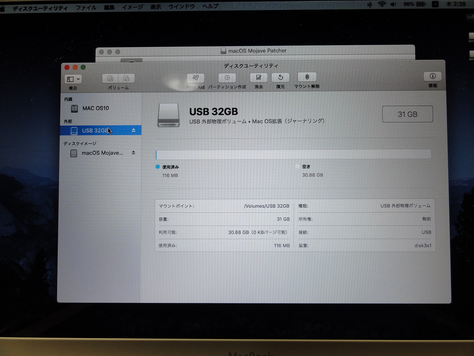Open the ウインドウ menu
This screenshot has width=474, height=356.
182,7
